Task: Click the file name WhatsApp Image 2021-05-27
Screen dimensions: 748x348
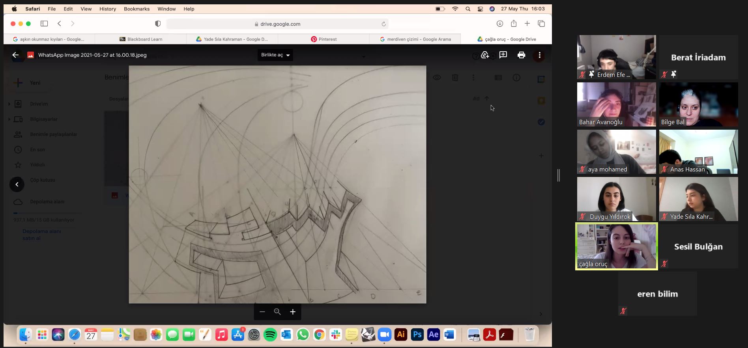Action: pos(92,55)
